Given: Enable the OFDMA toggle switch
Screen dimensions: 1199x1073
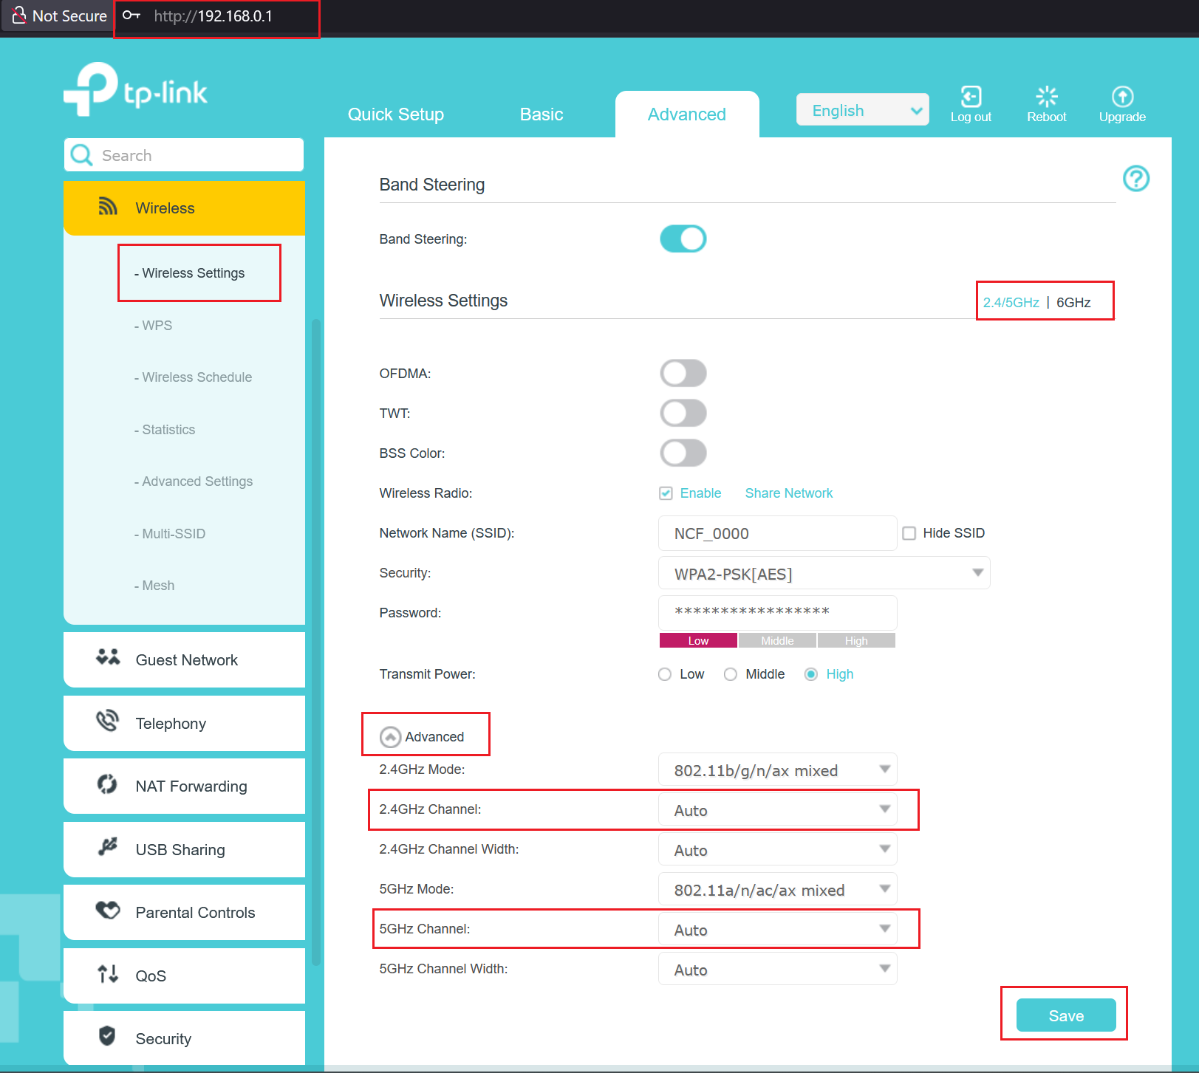Looking at the screenshot, I should pyautogui.click(x=683, y=374).
